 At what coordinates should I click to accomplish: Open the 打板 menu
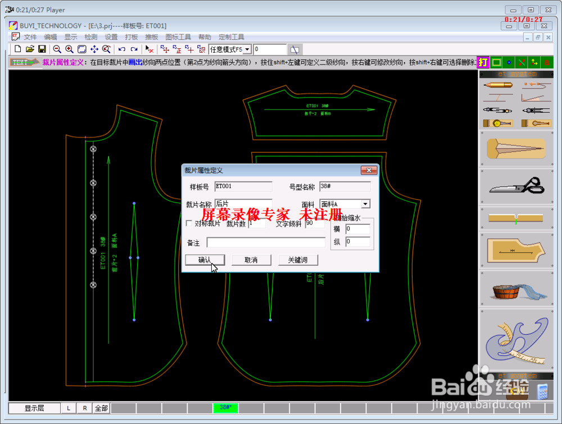click(x=131, y=37)
